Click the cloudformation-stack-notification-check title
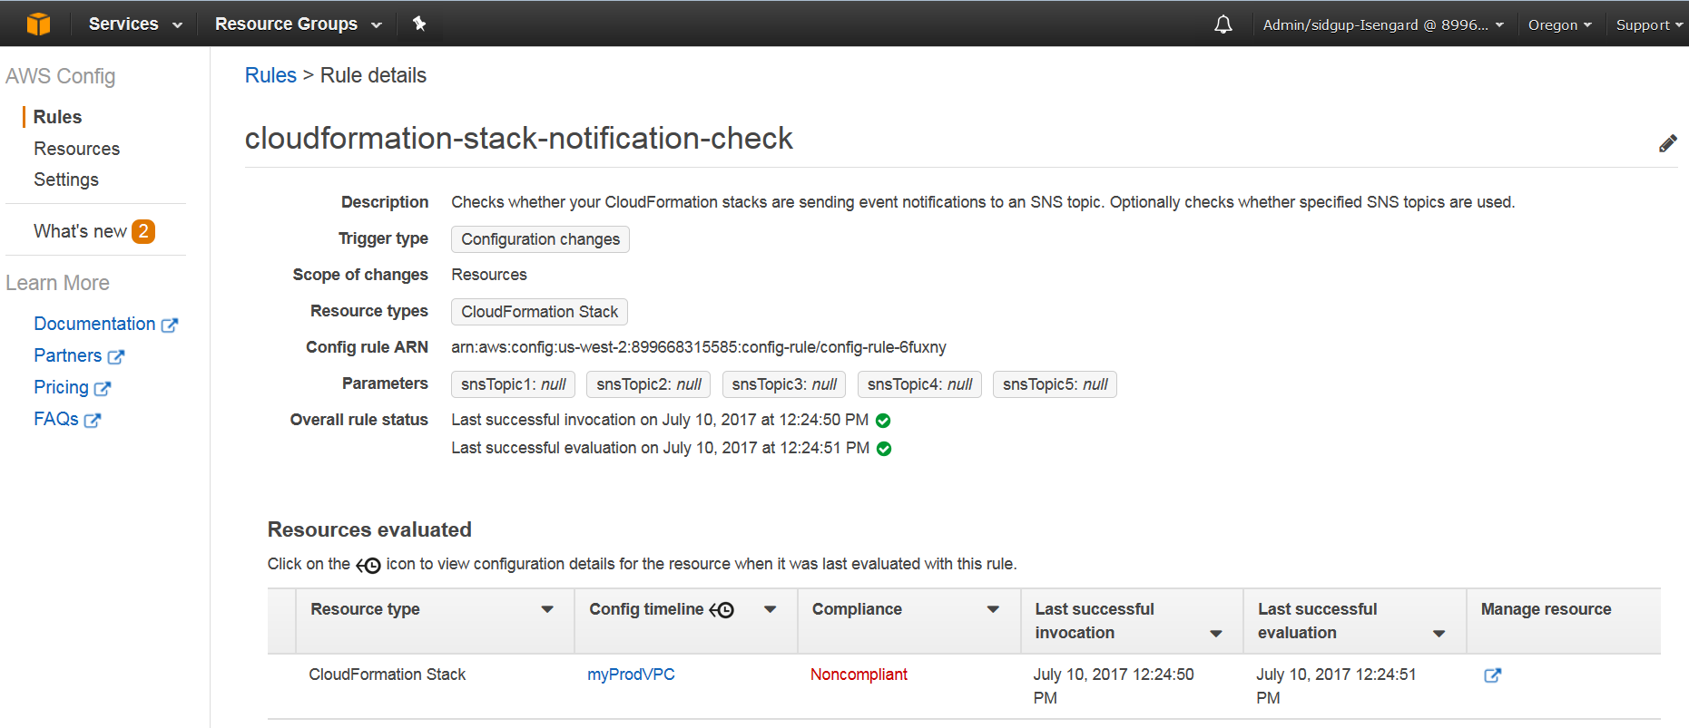The height and width of the screenshot is (728, 1689). (518, 138)
